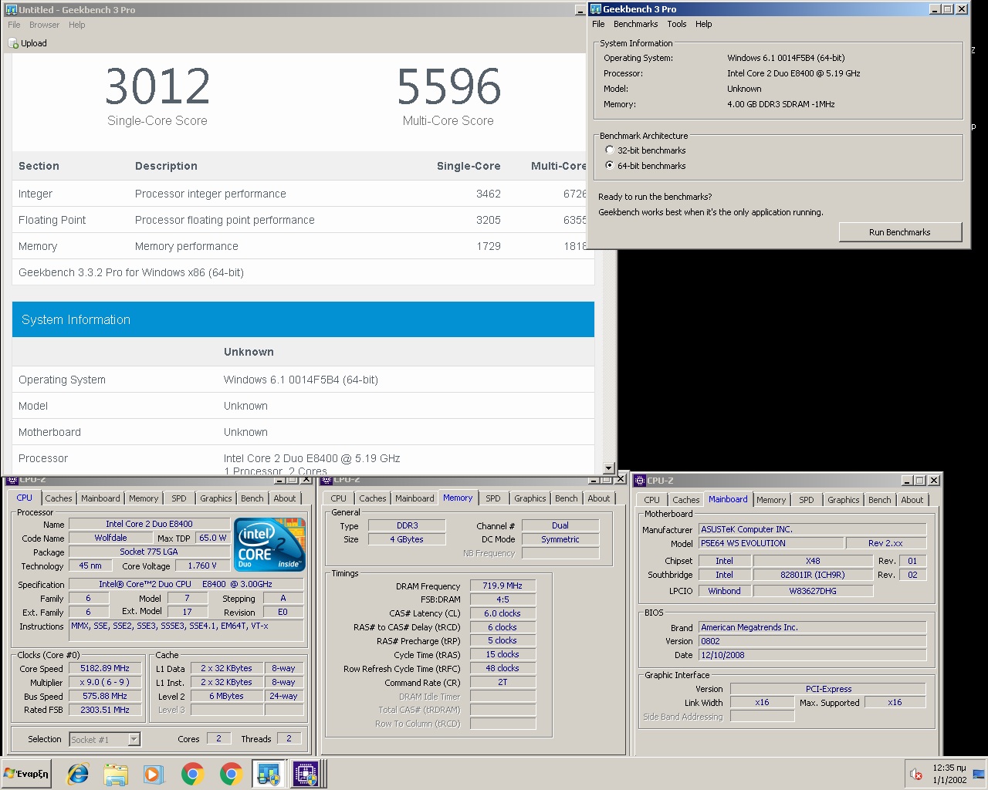This screenshot has height=790, width=988.
Task: Click Core Speed value 5182.89 MHz
Action: tap(105, 668)
